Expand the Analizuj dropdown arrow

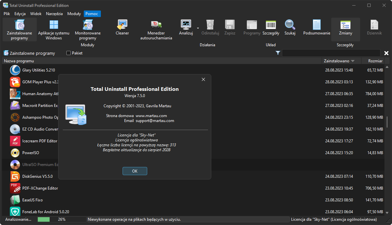198,28
